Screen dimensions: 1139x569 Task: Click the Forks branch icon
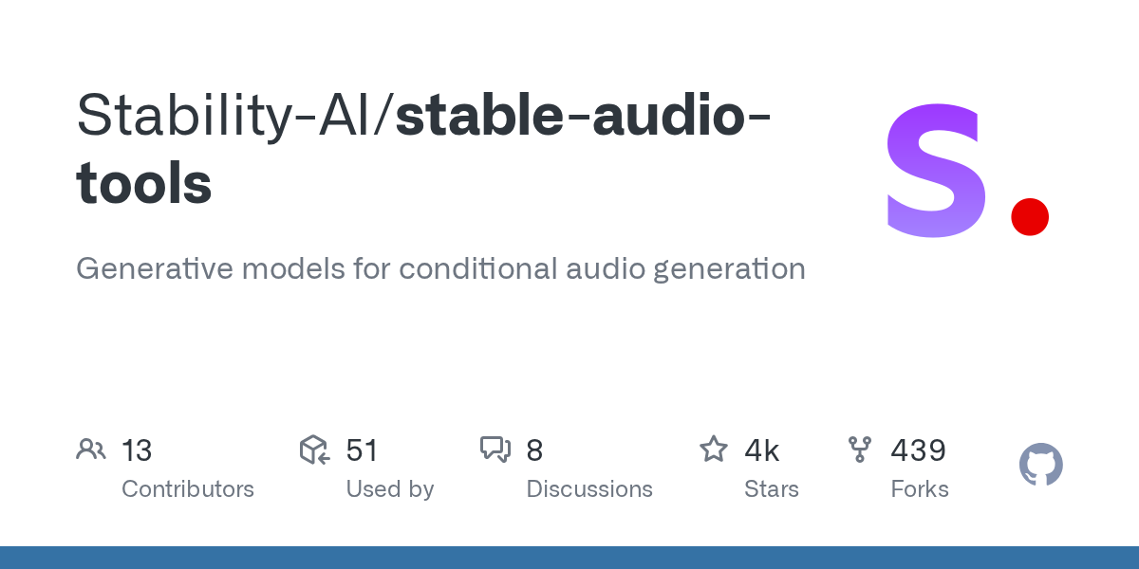point(860,450)
